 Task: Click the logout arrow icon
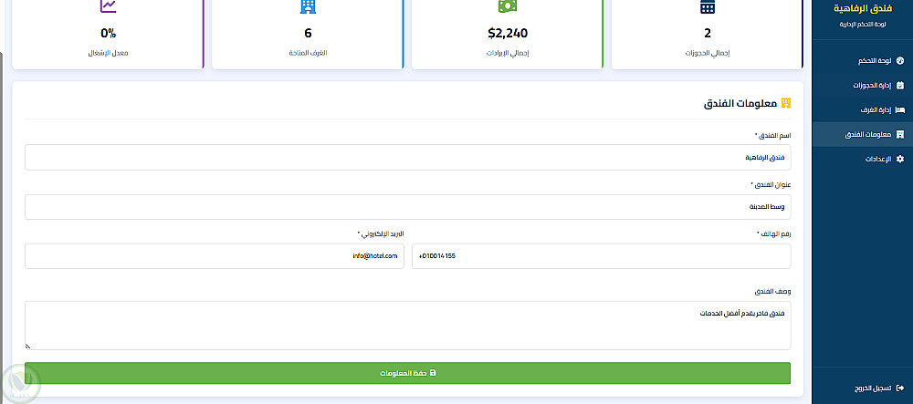coord(900,388)
